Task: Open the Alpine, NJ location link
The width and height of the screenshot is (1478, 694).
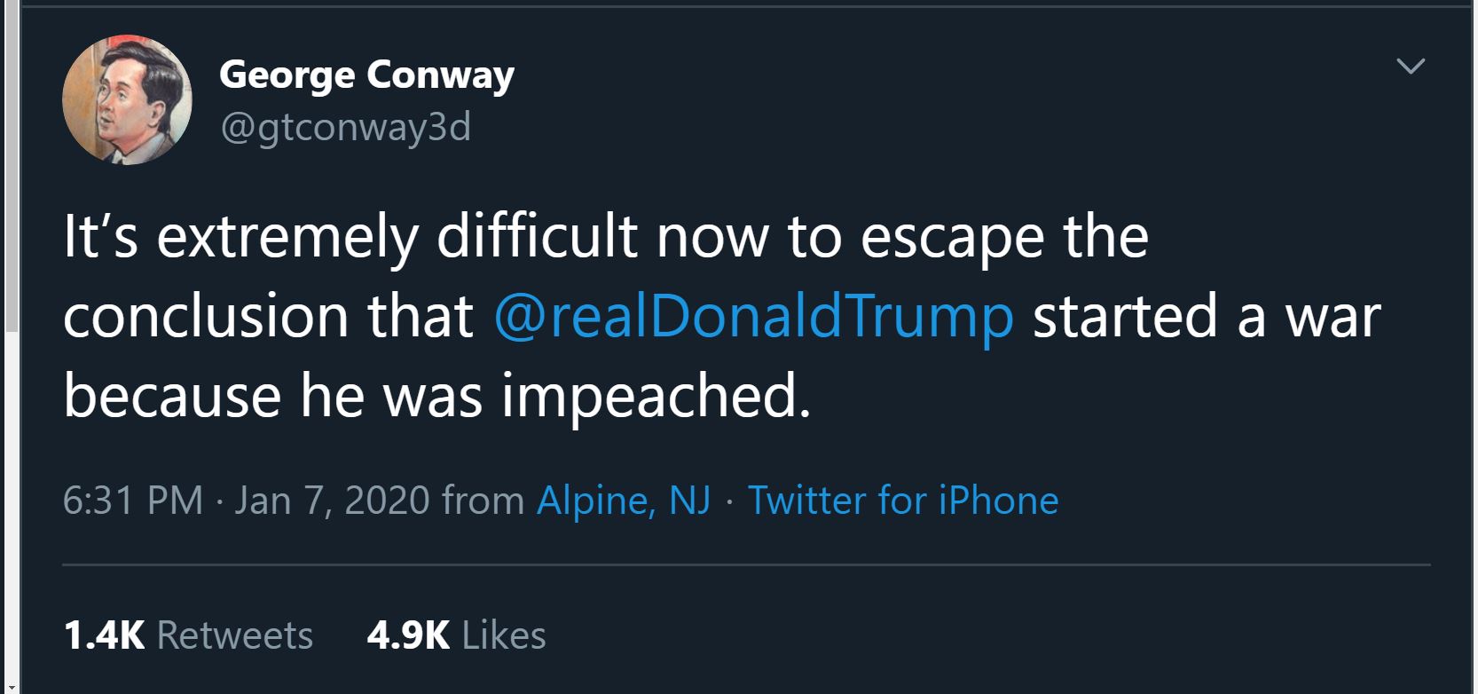Action: (624, 501)
